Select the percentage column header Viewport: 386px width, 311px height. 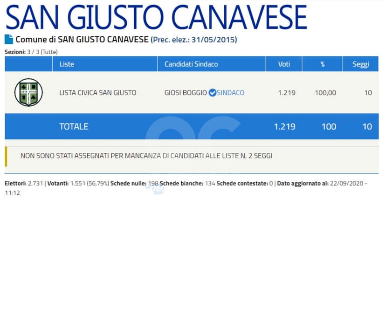[x=322, y=64]
